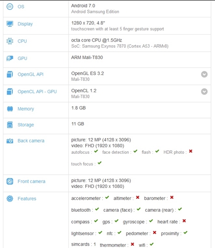Click the GPU card icon
This screenshot has height=248, width=215.
pos(10,58)
